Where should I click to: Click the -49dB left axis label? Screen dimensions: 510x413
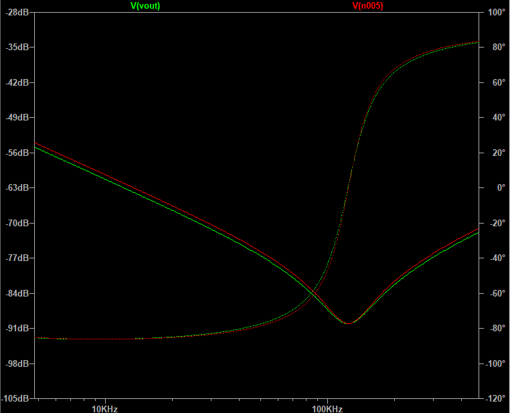click(17, 117)
